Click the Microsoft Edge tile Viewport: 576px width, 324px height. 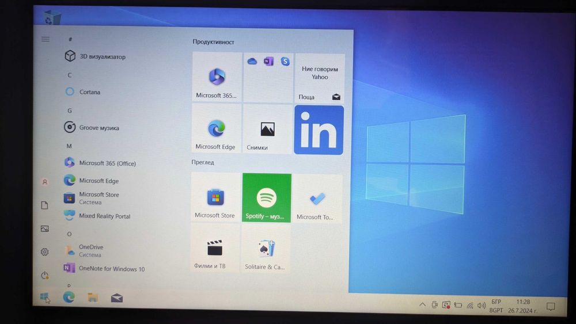coord(217,128)
